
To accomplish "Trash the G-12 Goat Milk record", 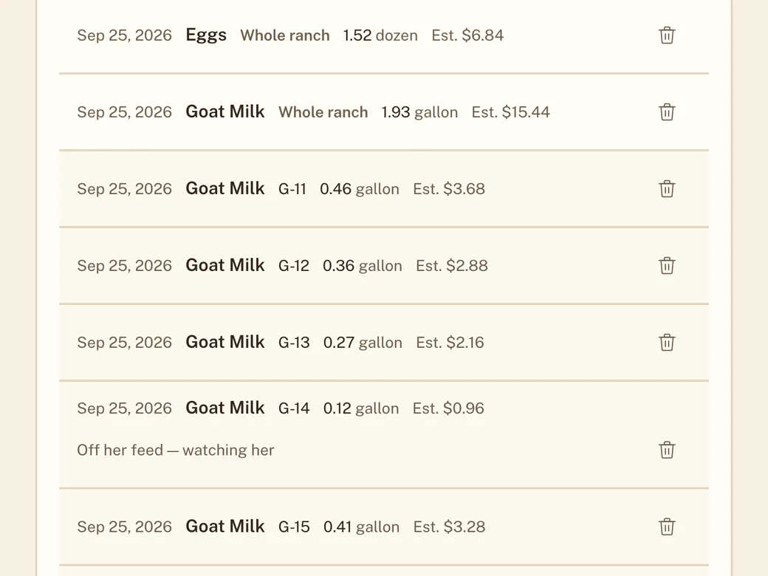I will pyautogui.click(x=667, y=265).
